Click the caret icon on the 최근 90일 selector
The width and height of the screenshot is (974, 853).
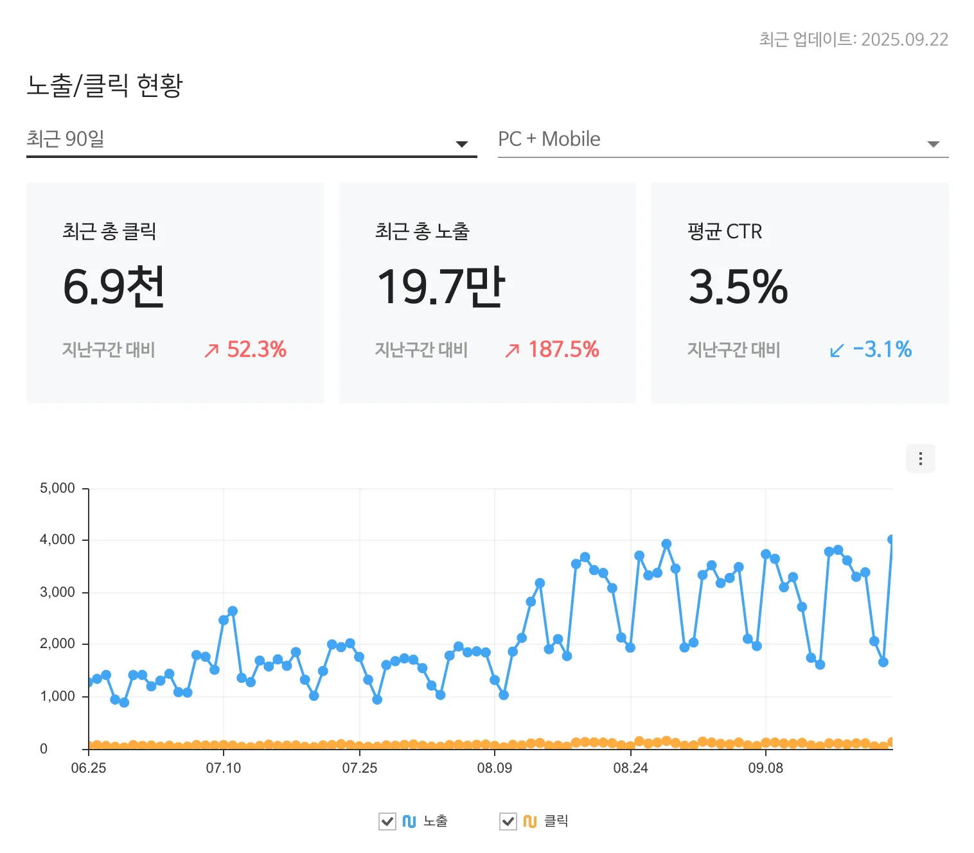click(462, 143)
